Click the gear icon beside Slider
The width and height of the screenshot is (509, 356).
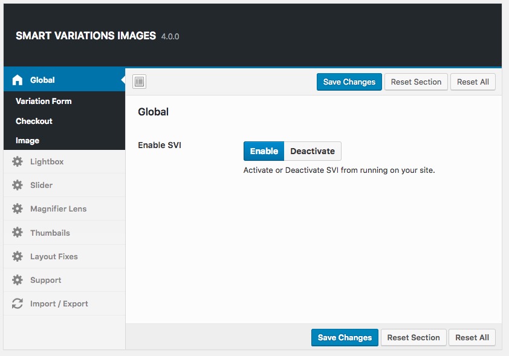tap(18, 185)
